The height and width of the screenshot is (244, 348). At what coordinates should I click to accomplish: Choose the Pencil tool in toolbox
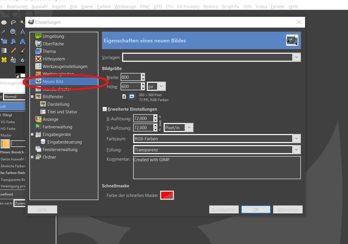click(13, 51)
